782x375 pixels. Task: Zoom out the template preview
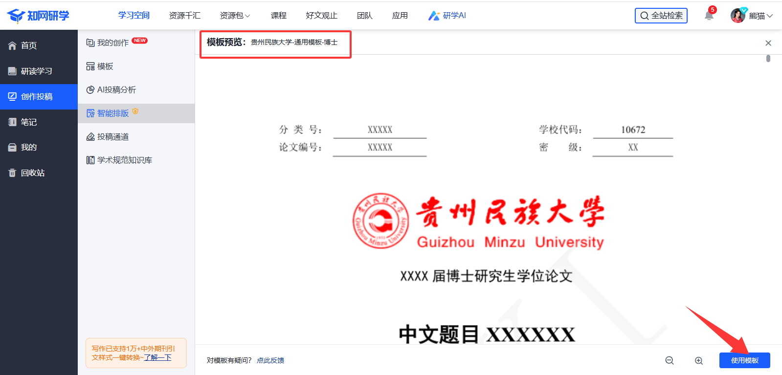[x=670, y=360]
